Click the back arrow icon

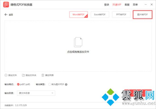6,15
